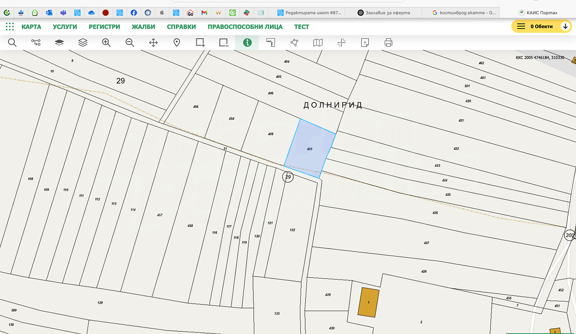
Task: Click the printer icon
Action: click(x=389, y=43)
